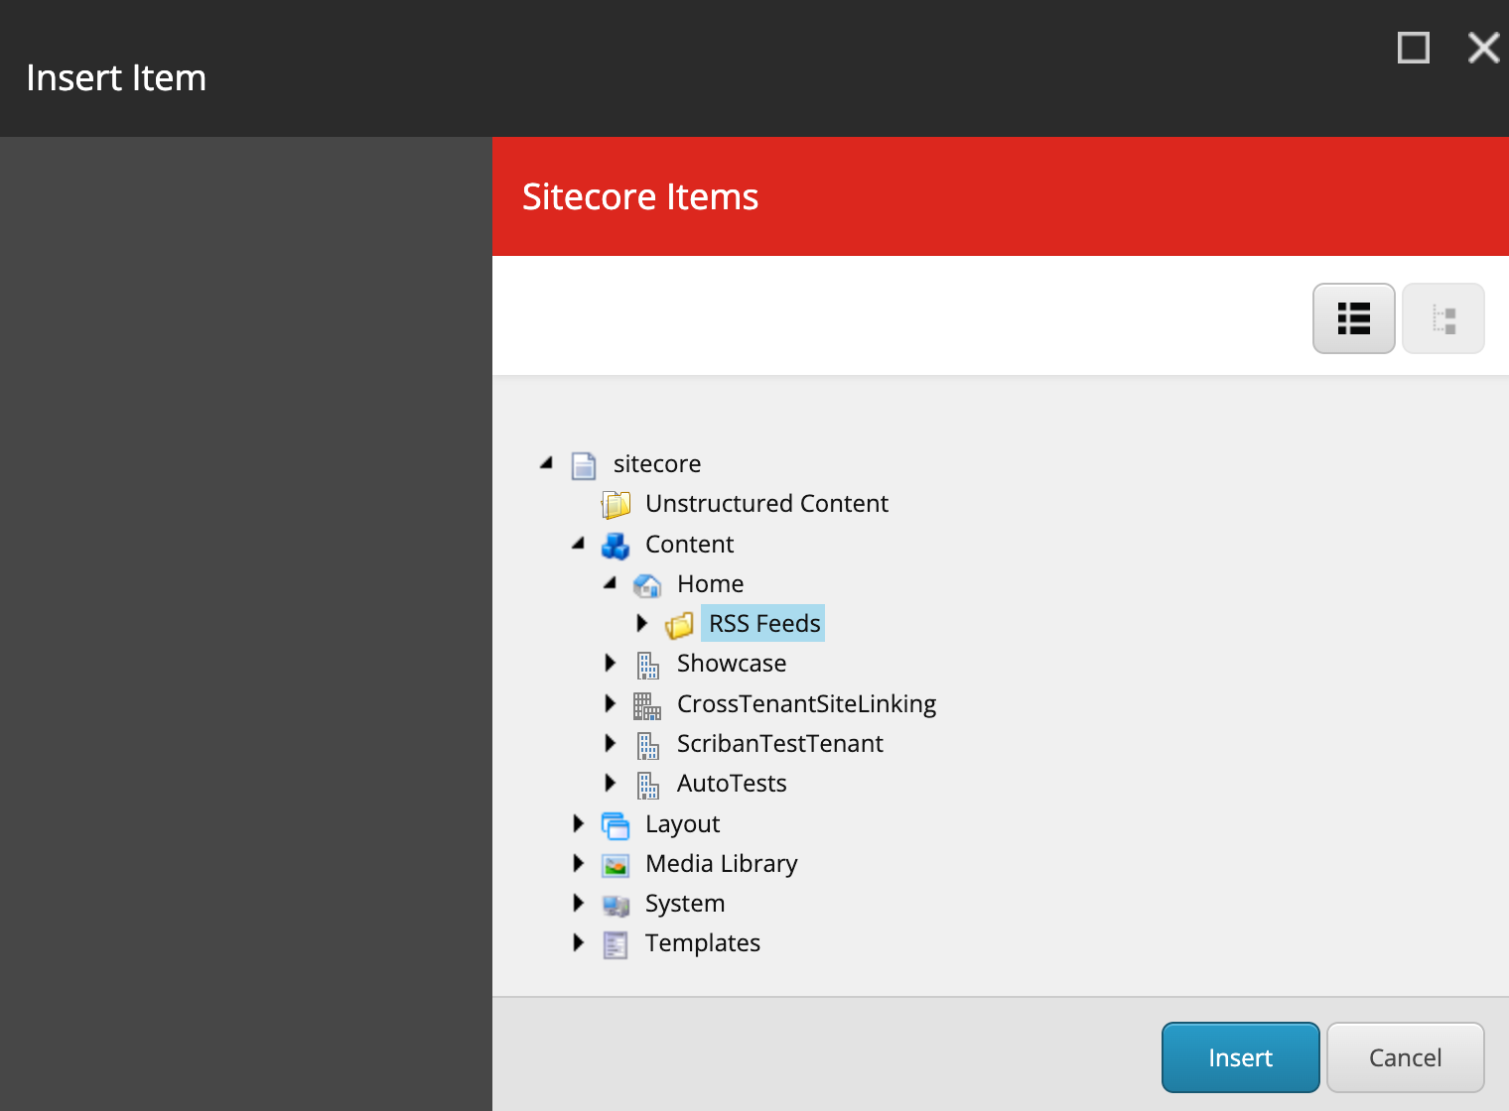Viewport: 1509px width, 1111px height.
Task: Expand the System tree node
Action: point(579,903)
